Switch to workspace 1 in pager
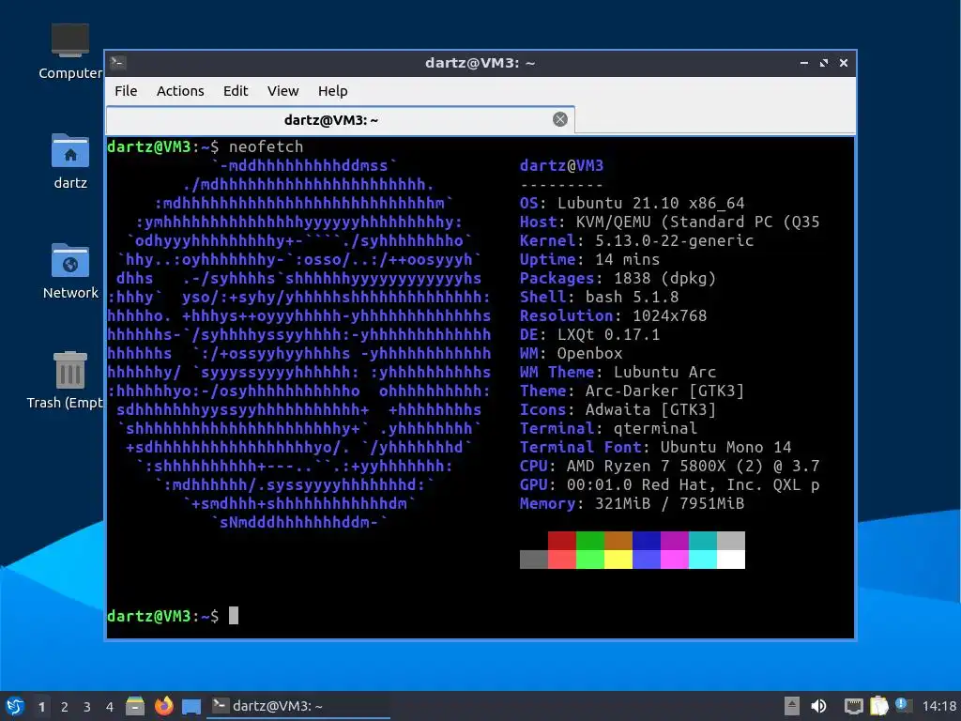Viewport: 961px width, 721px height. click(41, 707)
